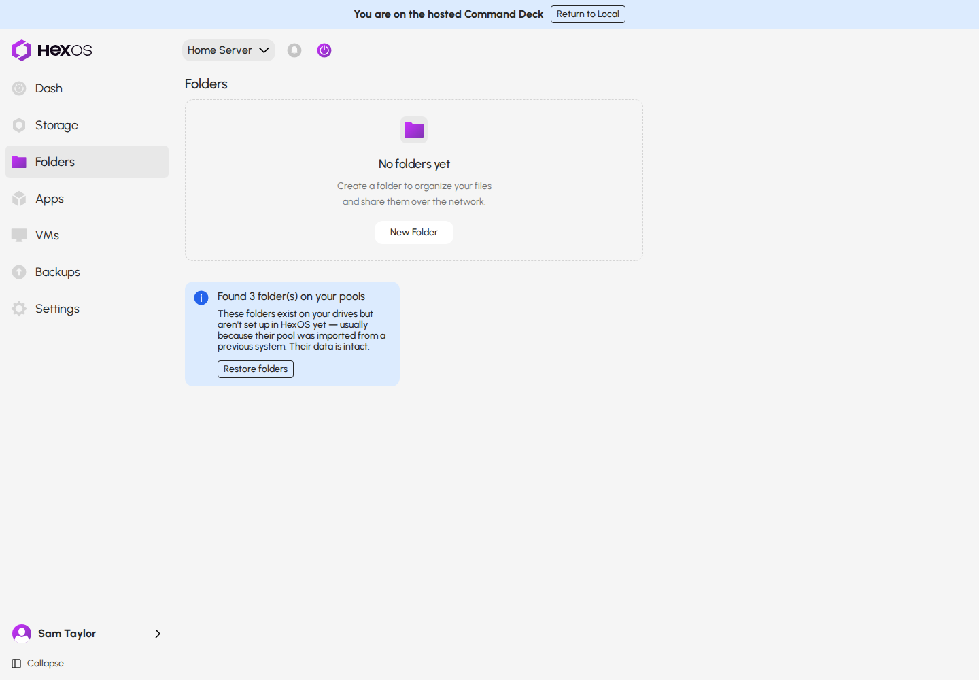Click the purple power icon
This screenshot has width=979, height=680.
(324, 50)
